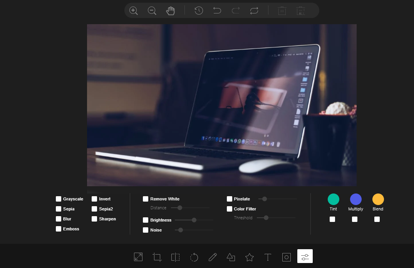Undo the last edit
This screenshot has width=414, height=268.
217,11
